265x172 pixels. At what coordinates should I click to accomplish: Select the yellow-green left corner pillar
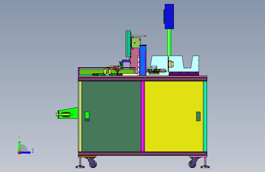(x=80, y=117)
